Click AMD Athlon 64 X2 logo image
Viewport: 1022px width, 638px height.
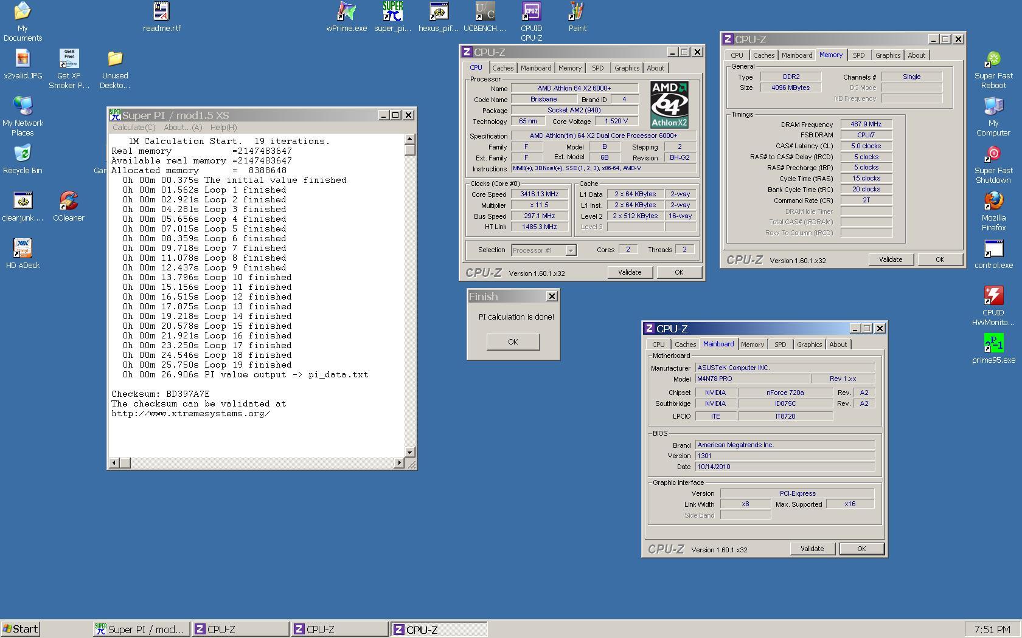[x=669, y=105]
